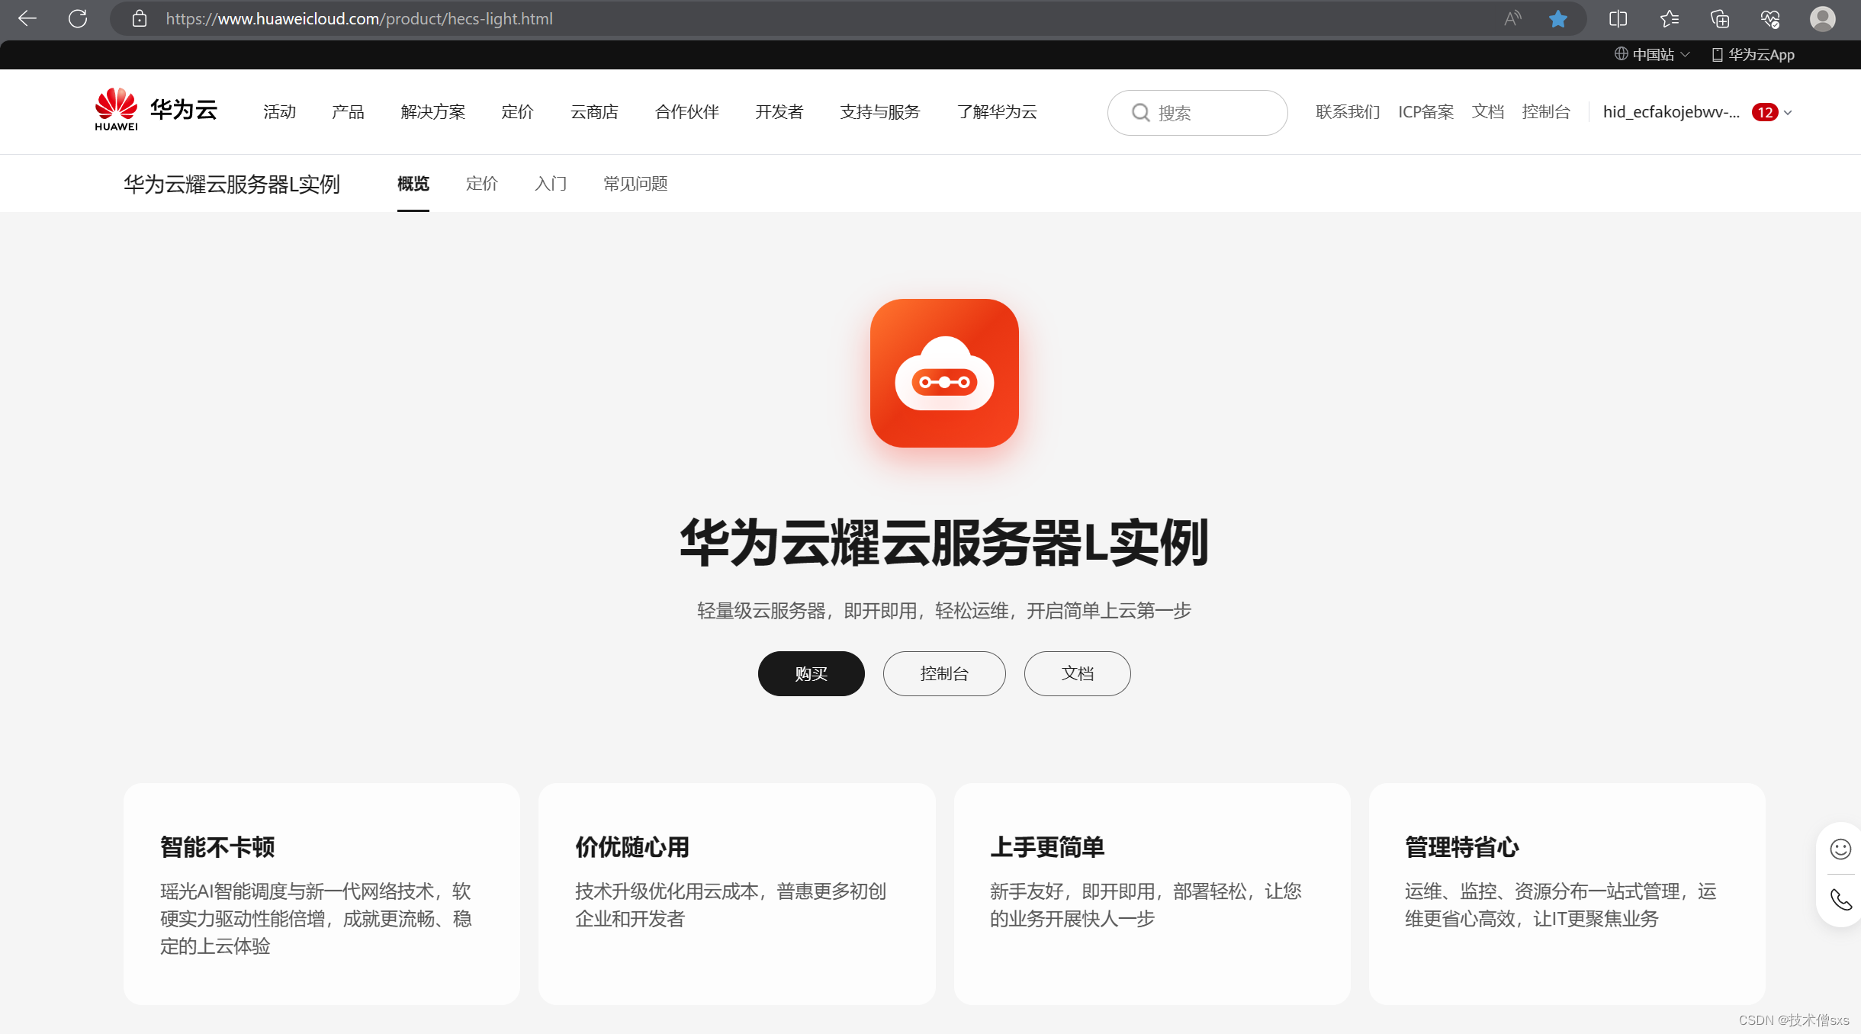Open the hid_ecfakojebwv account menu
Viewport: 1861px width, 1034px height.
click(x=1671, y=112)
